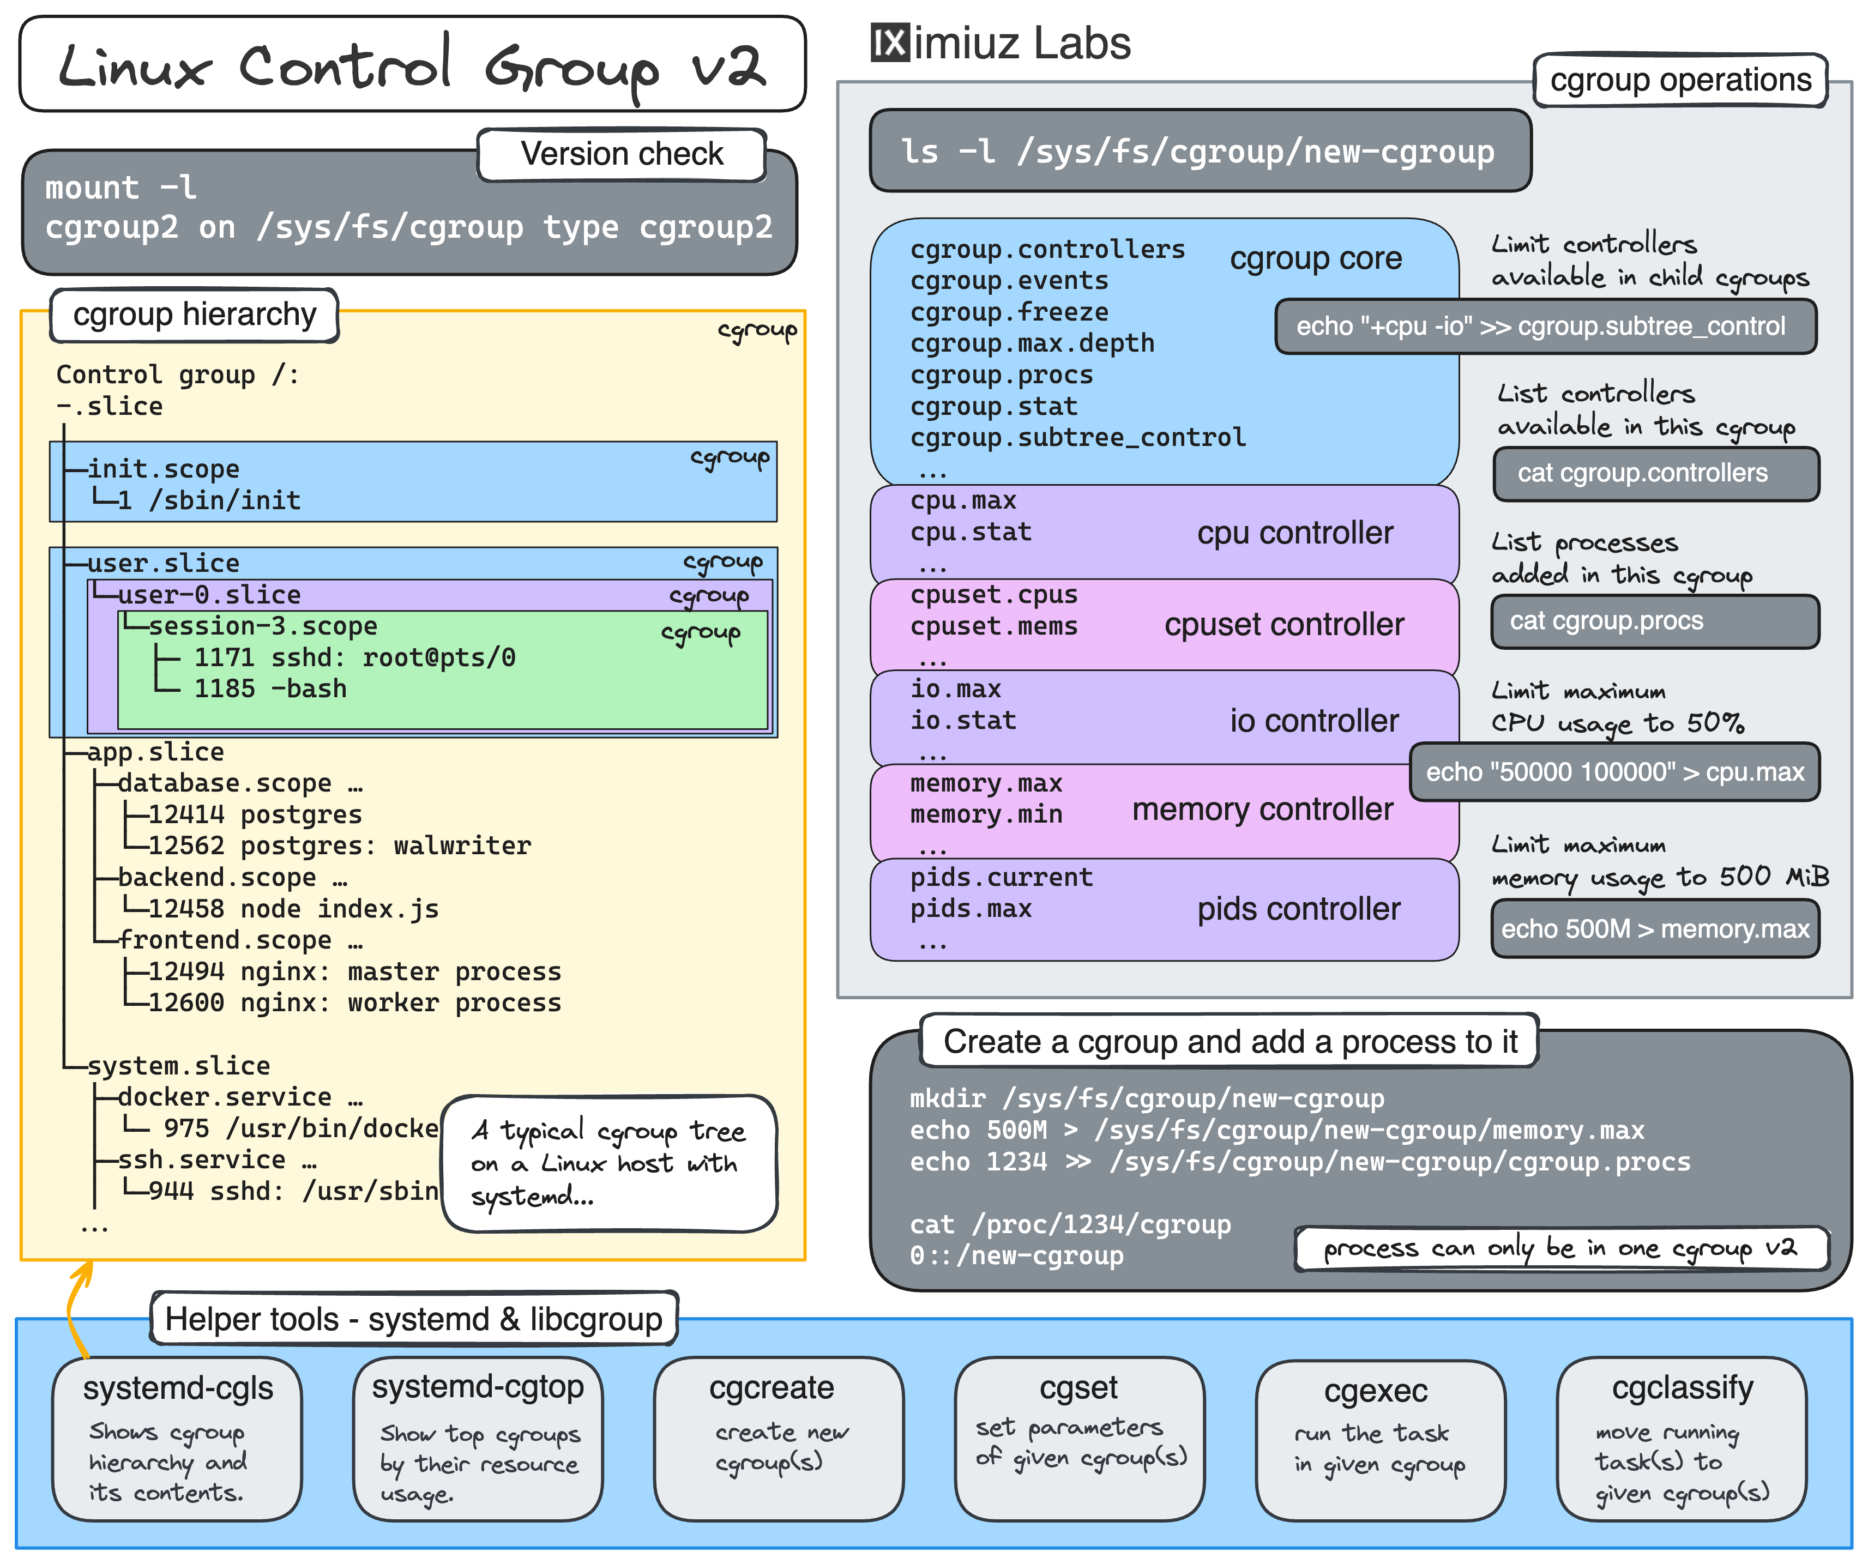Click the user.slice tree entry
The height and width of the screenshot is (1564, 1868).
[x=164, y=563]
